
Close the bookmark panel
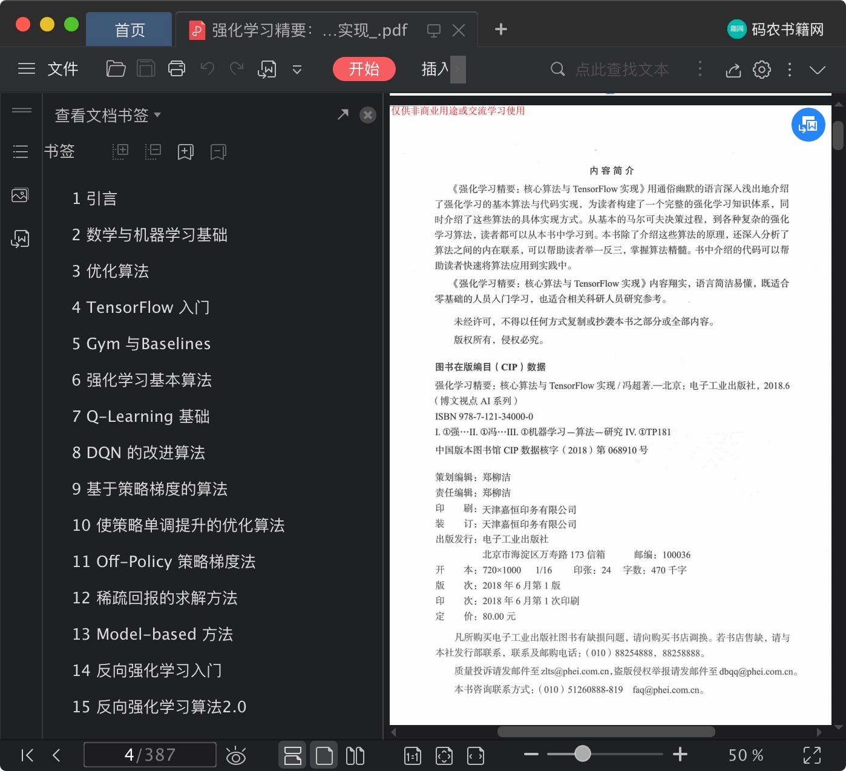click(368, 115)
